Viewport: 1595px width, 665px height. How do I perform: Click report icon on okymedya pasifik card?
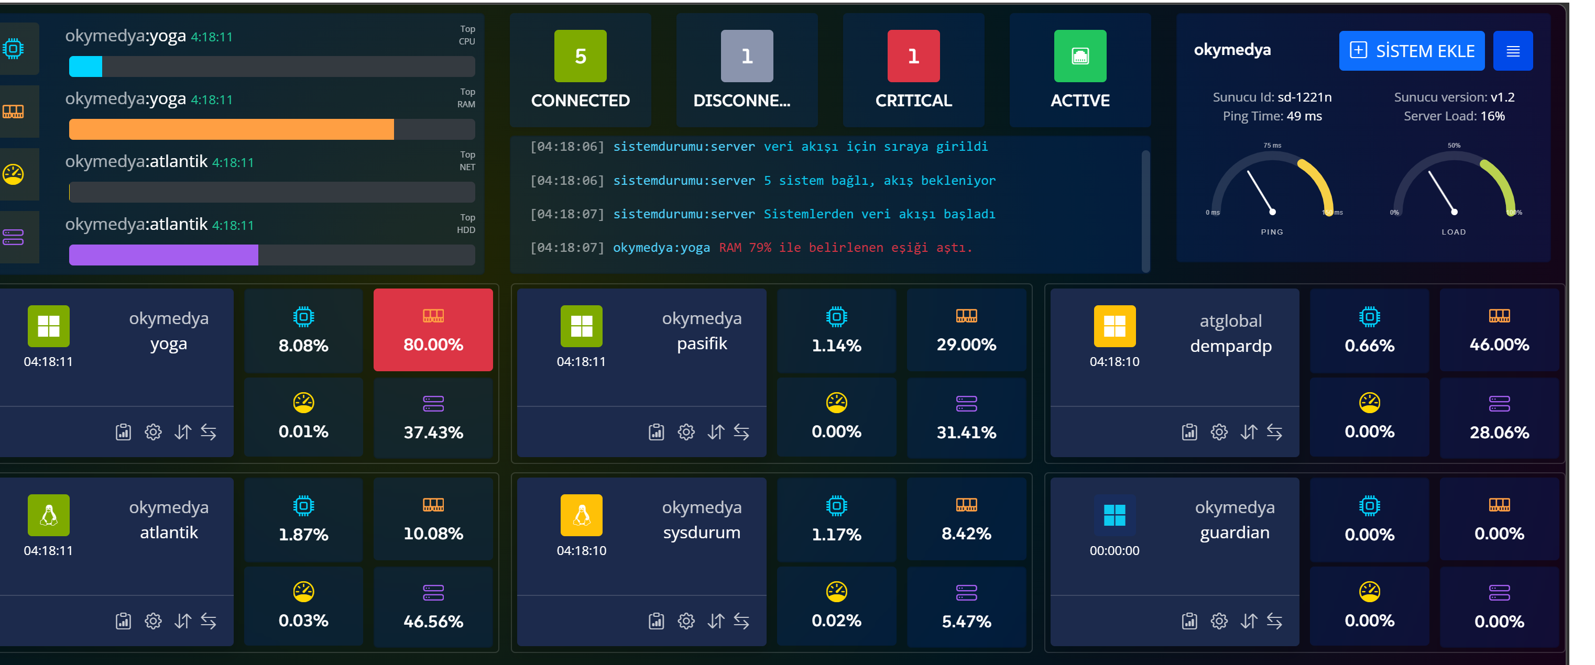pyautogui.click(x=657, y=432)
